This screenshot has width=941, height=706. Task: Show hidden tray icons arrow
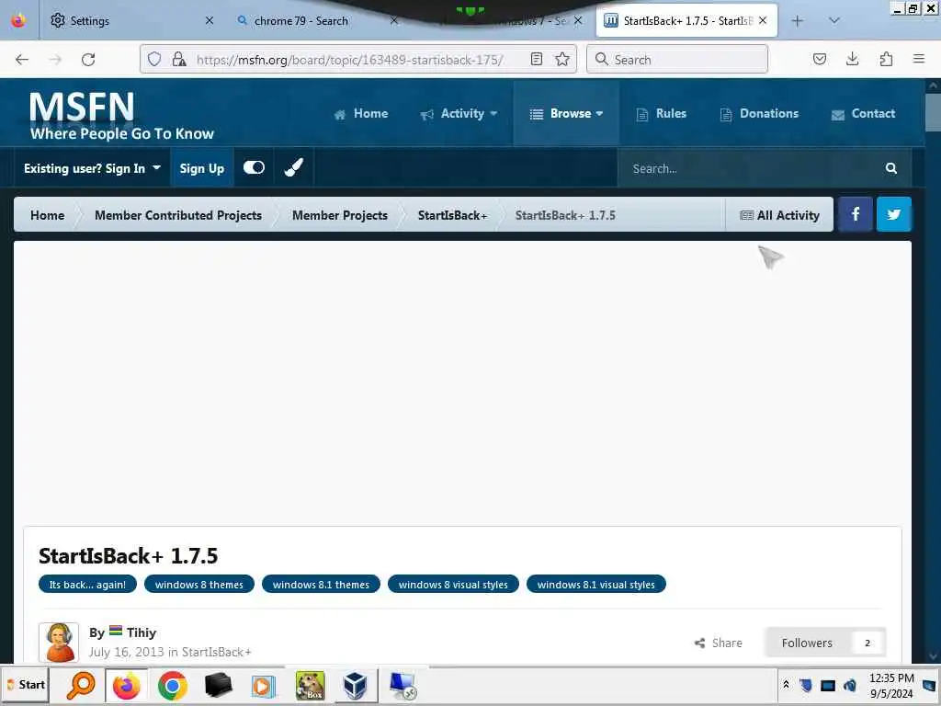[787, 684]
